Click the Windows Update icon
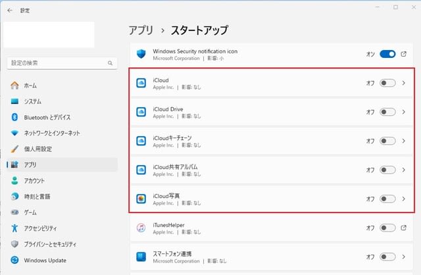The height and width of the screenshot is (275, 421). click(x=14, y=260)
